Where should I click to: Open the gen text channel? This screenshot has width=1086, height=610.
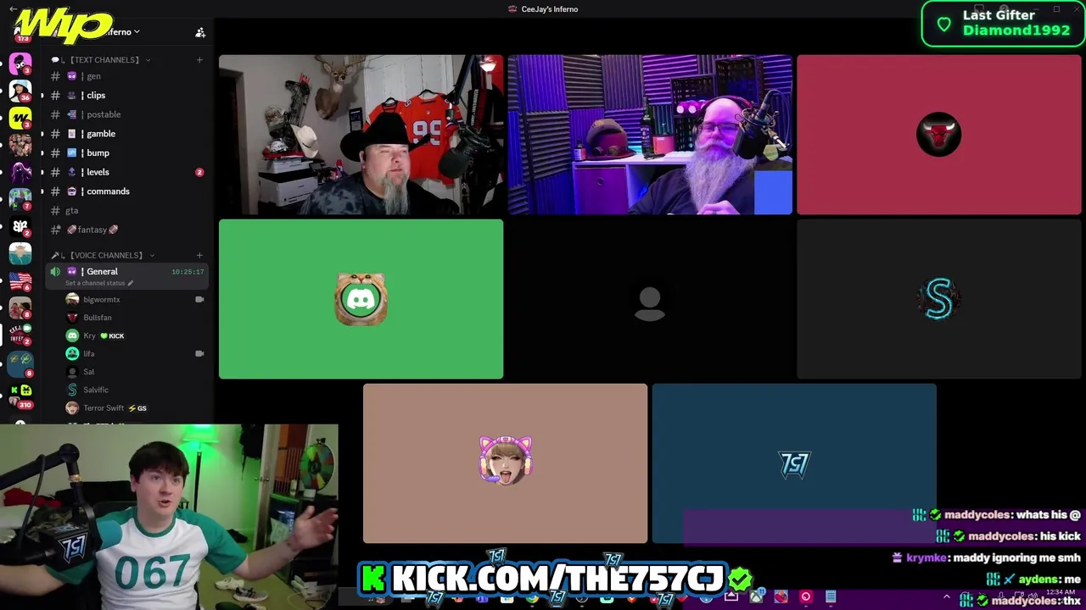pyautogui.click(x=127, y=76)
